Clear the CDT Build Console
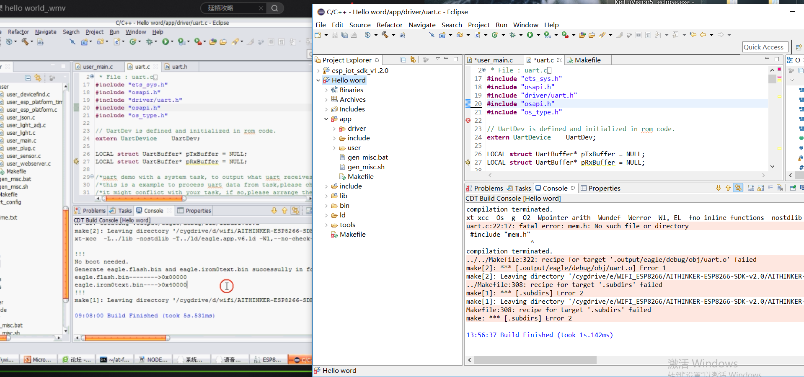 click(x=780, y=188)
